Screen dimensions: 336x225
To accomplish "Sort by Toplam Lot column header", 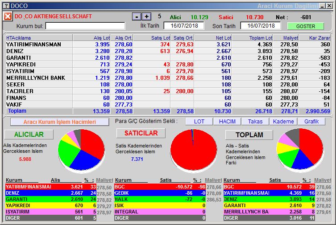I will click(252, 38).
